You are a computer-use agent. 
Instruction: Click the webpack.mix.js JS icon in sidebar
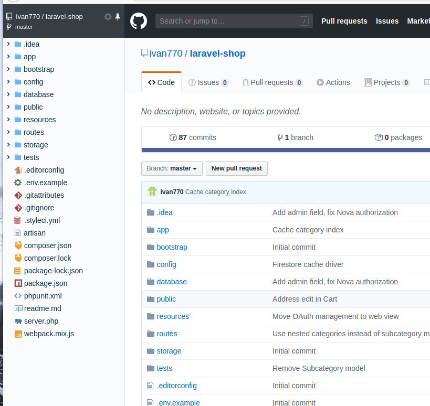click(18, 334)
